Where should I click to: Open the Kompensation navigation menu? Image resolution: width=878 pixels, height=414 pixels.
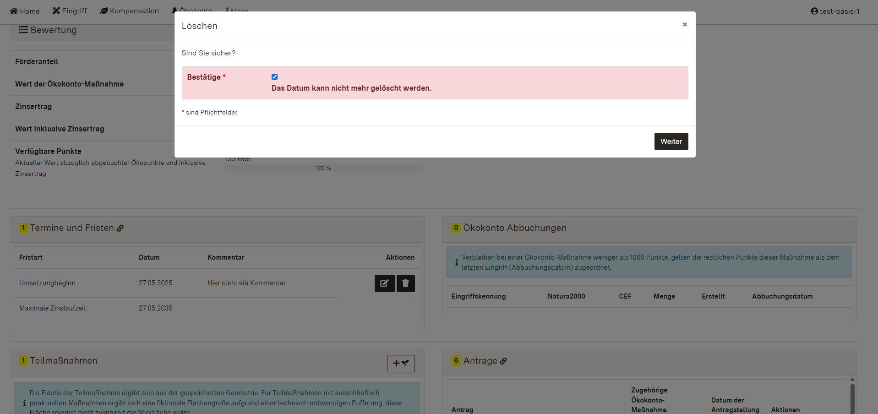129,11
